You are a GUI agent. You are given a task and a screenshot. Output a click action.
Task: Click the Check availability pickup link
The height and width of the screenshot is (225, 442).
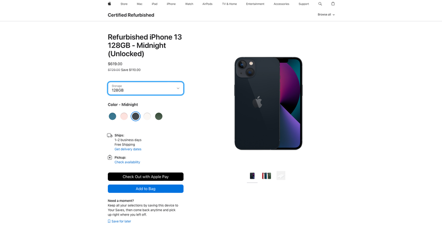tap(127, 162)
